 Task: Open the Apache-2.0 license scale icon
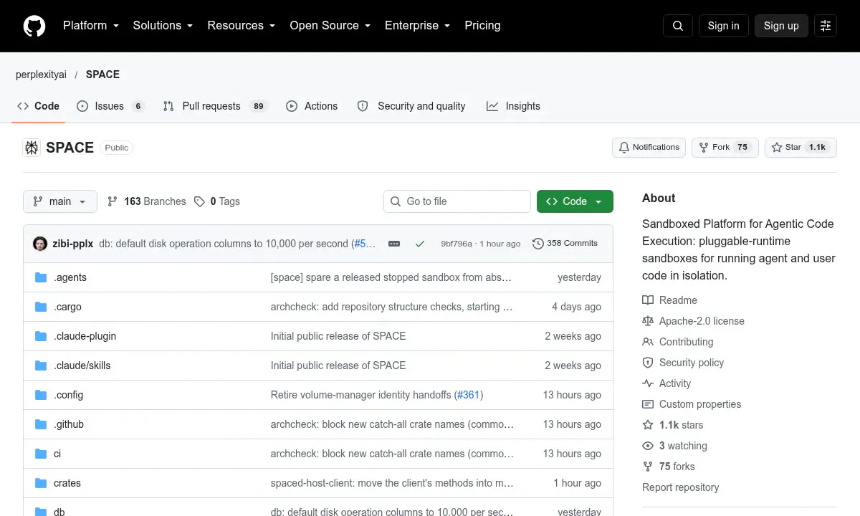pyautogui.click(x=648, y=321)
